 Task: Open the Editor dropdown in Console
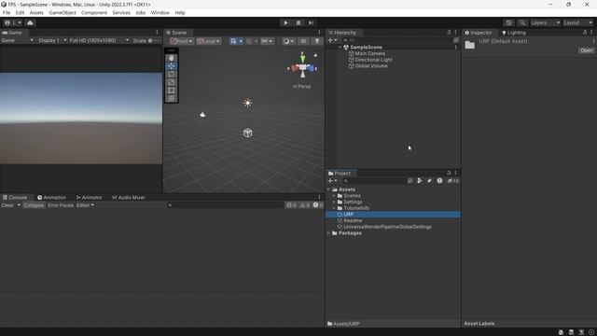85,205
